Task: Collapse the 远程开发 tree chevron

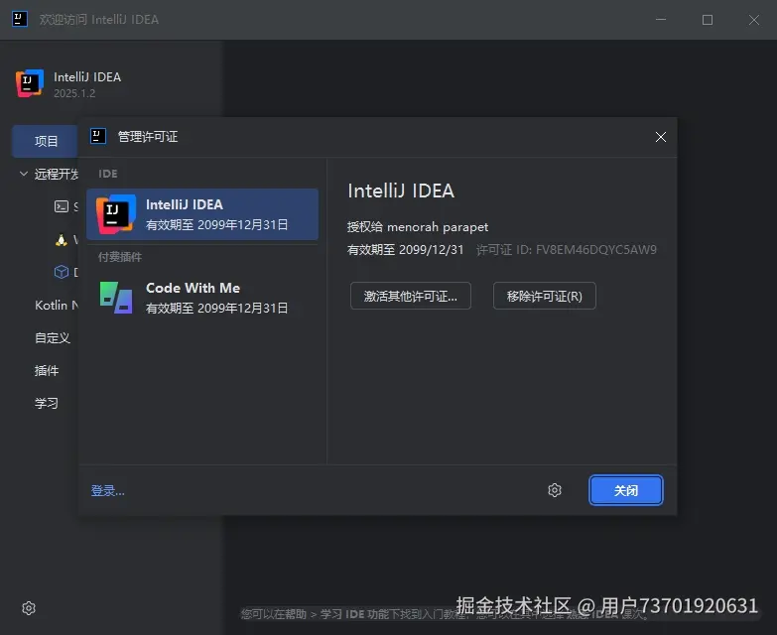Action: click(x=23, y=174)
